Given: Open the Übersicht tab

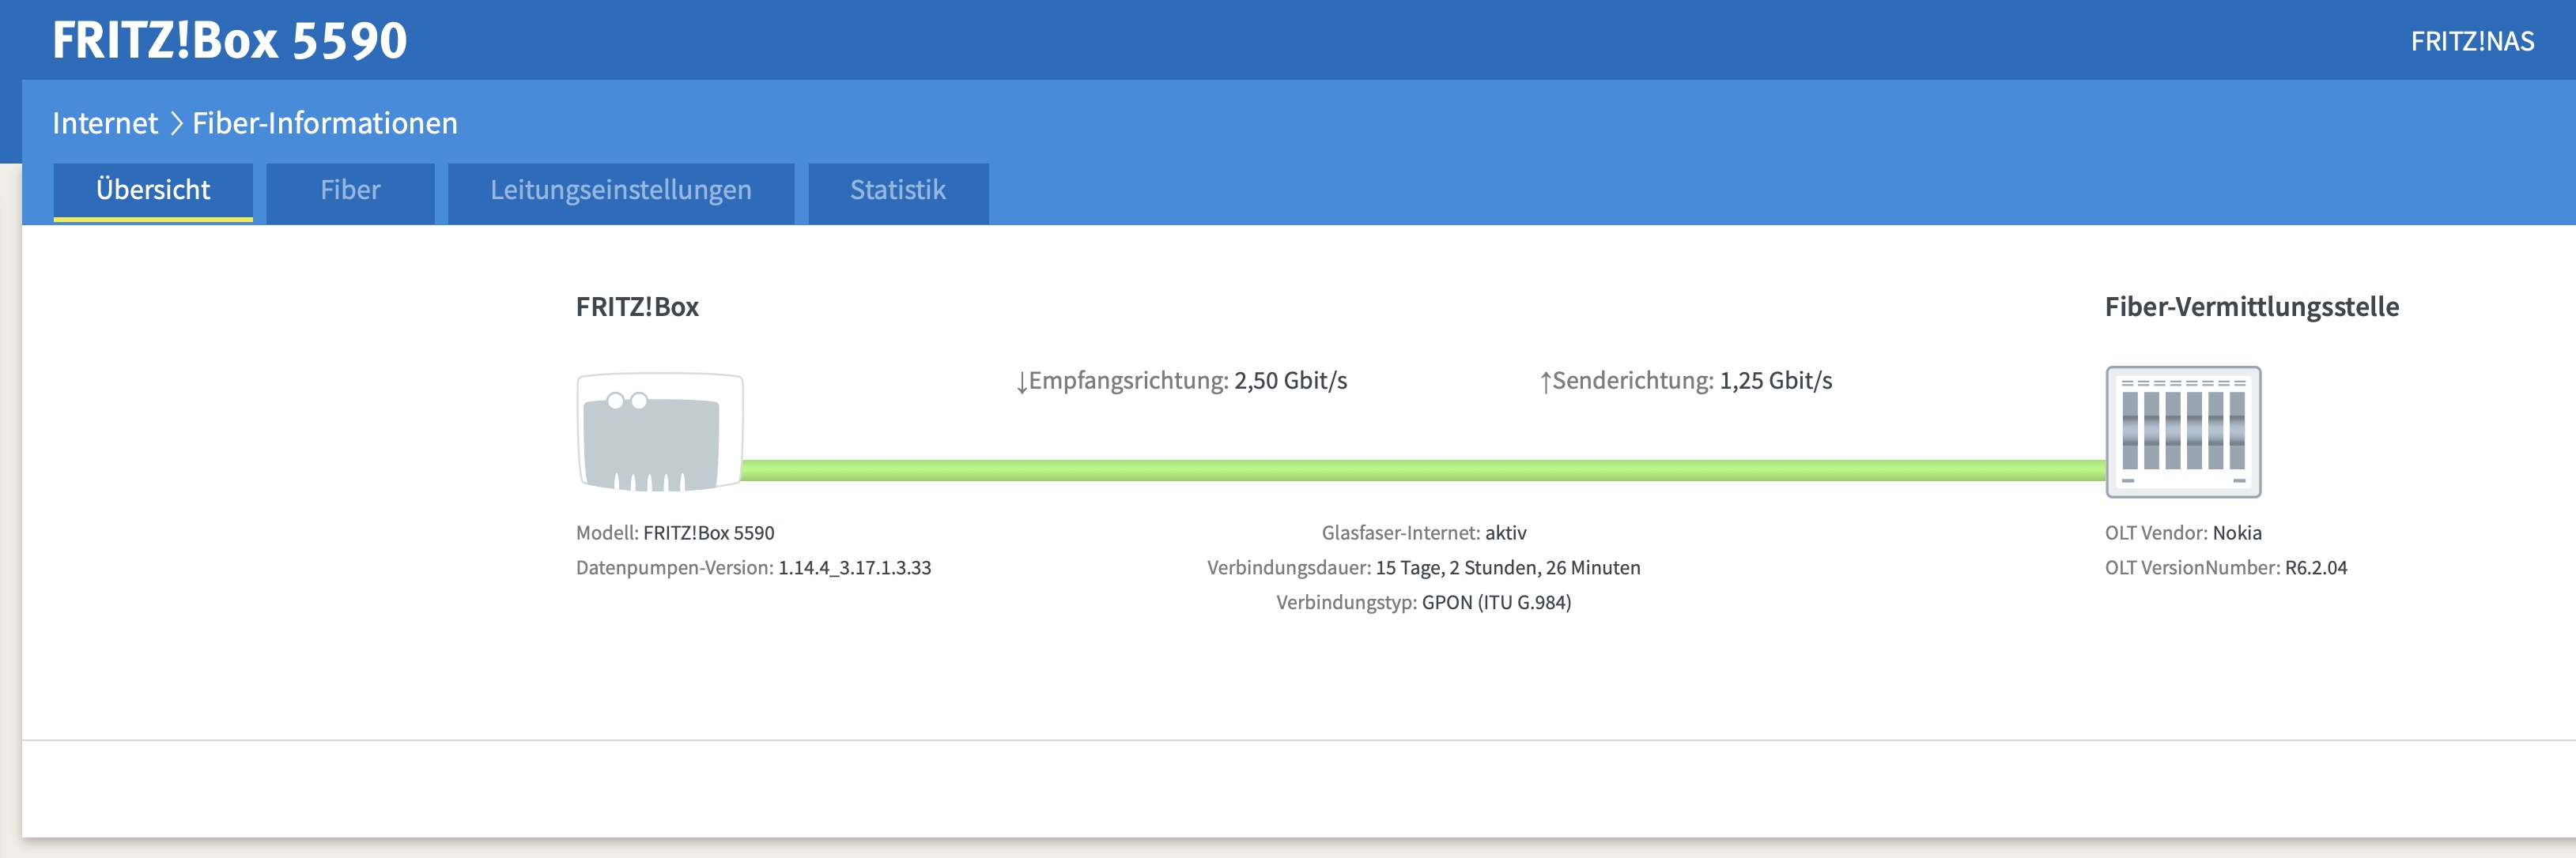Looking at the screenshot, I should [153, 190].
